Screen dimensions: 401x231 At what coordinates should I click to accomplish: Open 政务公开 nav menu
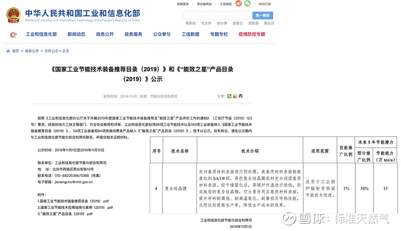(x=105, y=34)
